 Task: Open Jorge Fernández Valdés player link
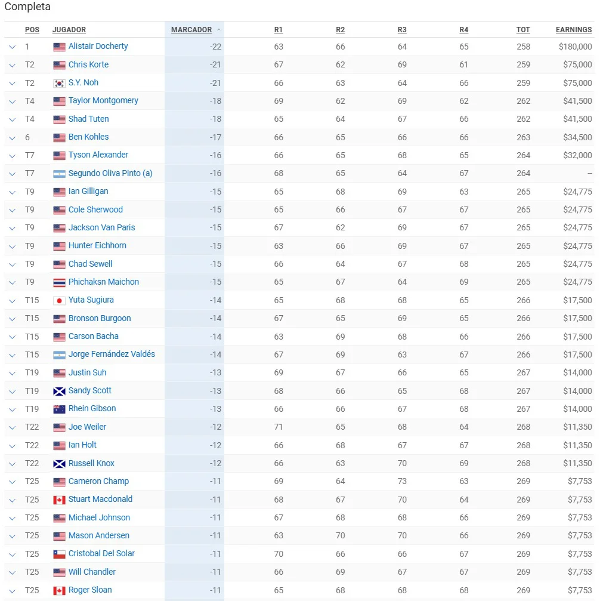112,355
